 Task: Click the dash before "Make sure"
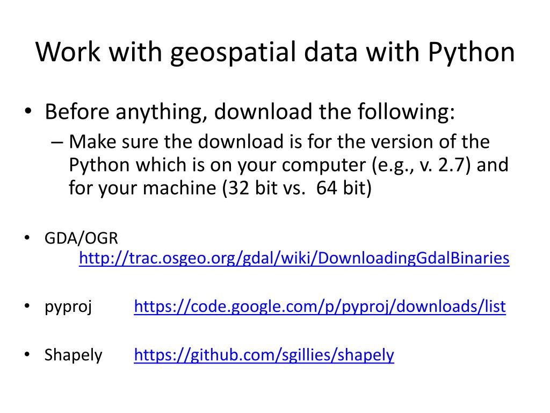tap(57, 142)
